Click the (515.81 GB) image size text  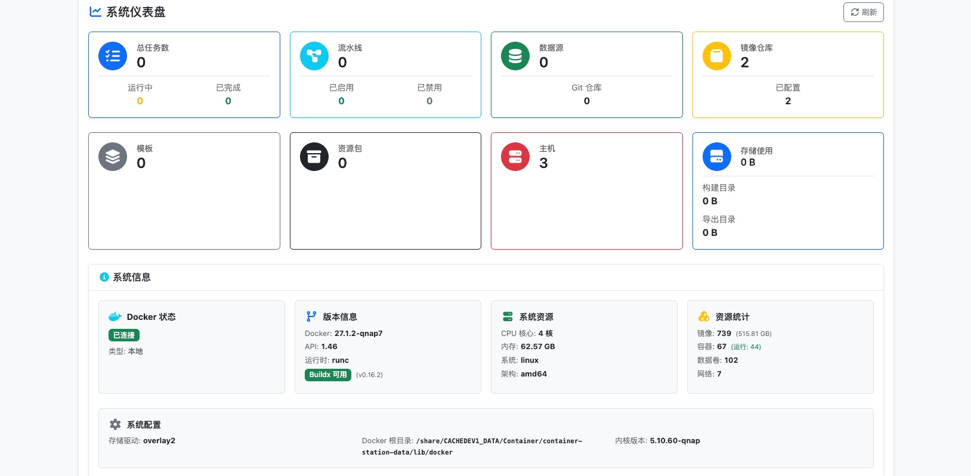(754, 334)
